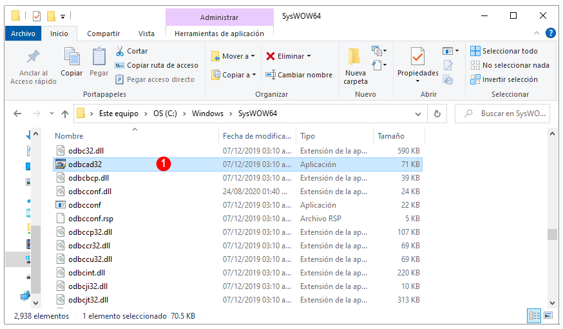The image size is (563, 329).
Task: Click the Administrar contextual tab header
Action: (220, 17)
